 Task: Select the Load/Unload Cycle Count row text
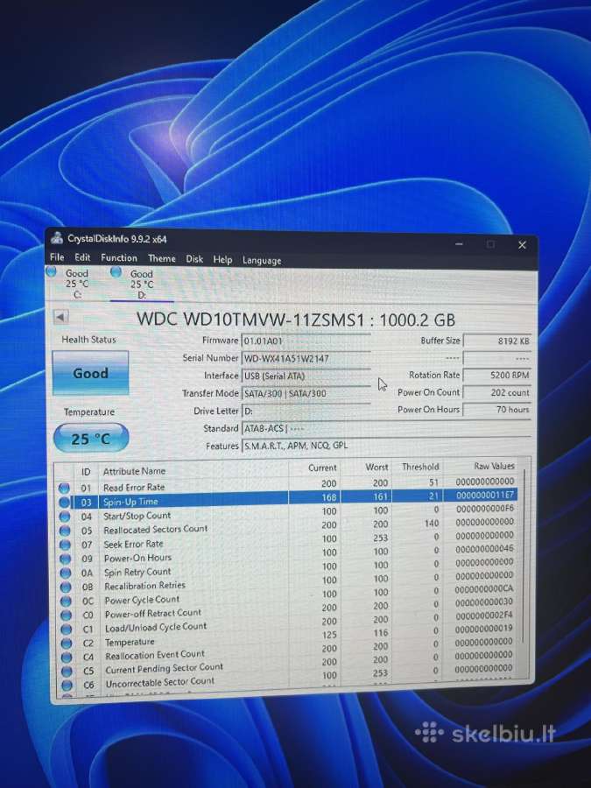click(x=156, y=627)
